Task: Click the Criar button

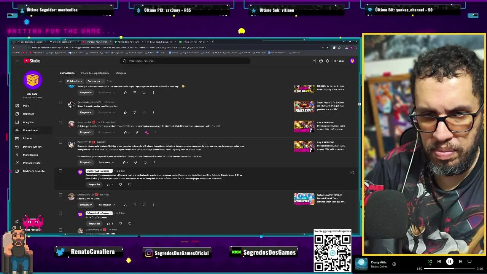Action: (339, 61)
